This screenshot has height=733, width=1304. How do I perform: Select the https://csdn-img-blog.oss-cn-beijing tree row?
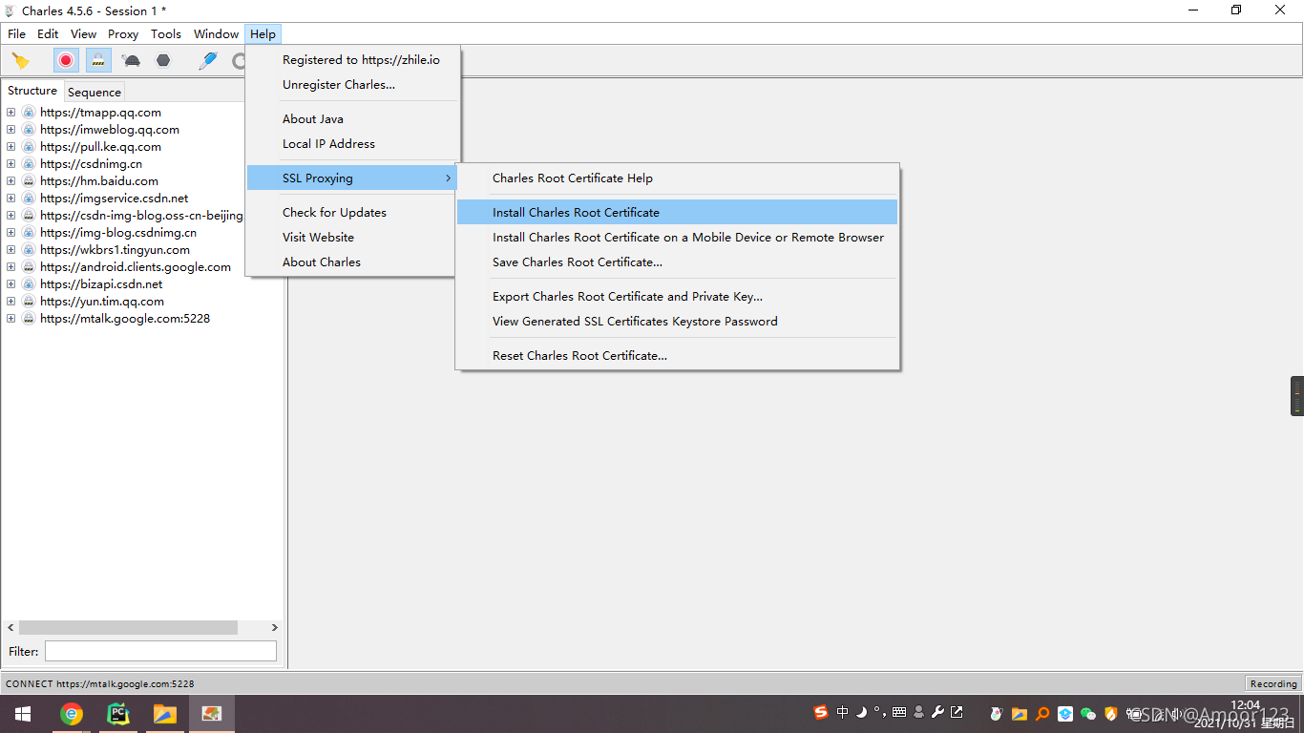(x=141, y=216)
